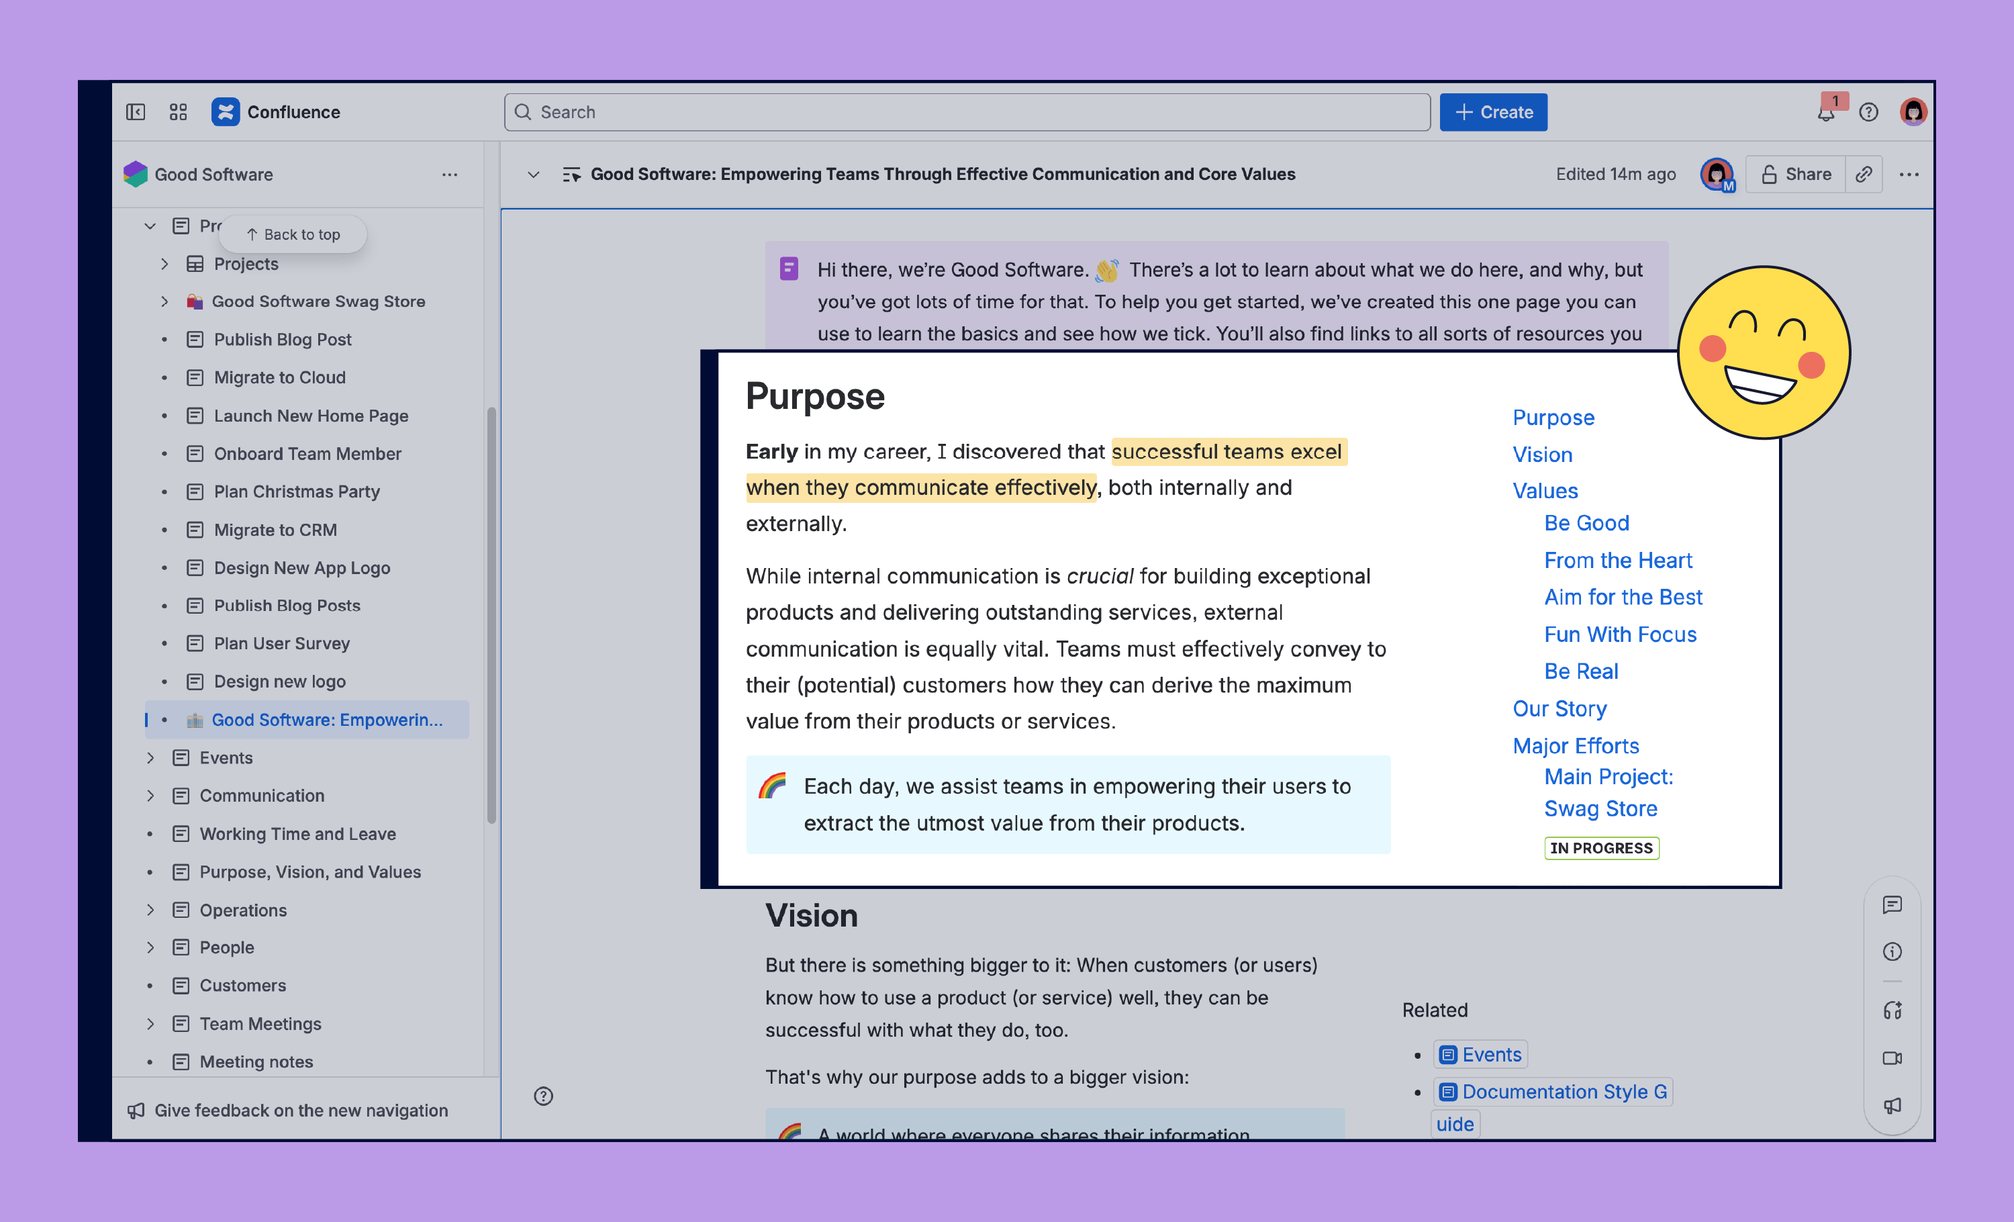Jump to From the Heart section link

pos(1617,561)
